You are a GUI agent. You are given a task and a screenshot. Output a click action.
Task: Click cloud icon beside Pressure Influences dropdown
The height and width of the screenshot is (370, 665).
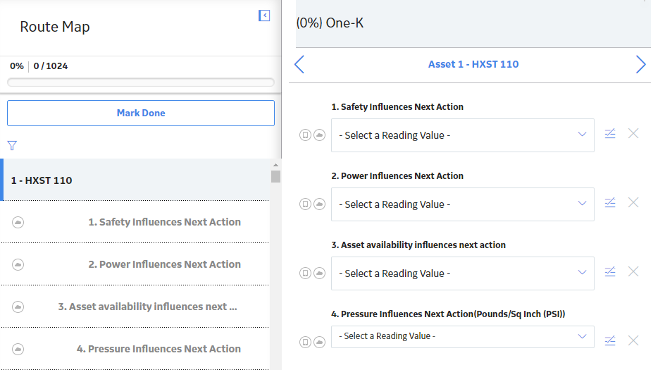pyautogui.click(x=319, y=342)
